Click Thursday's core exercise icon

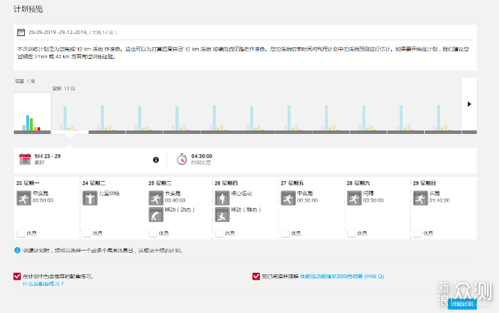tap(222, 198)
